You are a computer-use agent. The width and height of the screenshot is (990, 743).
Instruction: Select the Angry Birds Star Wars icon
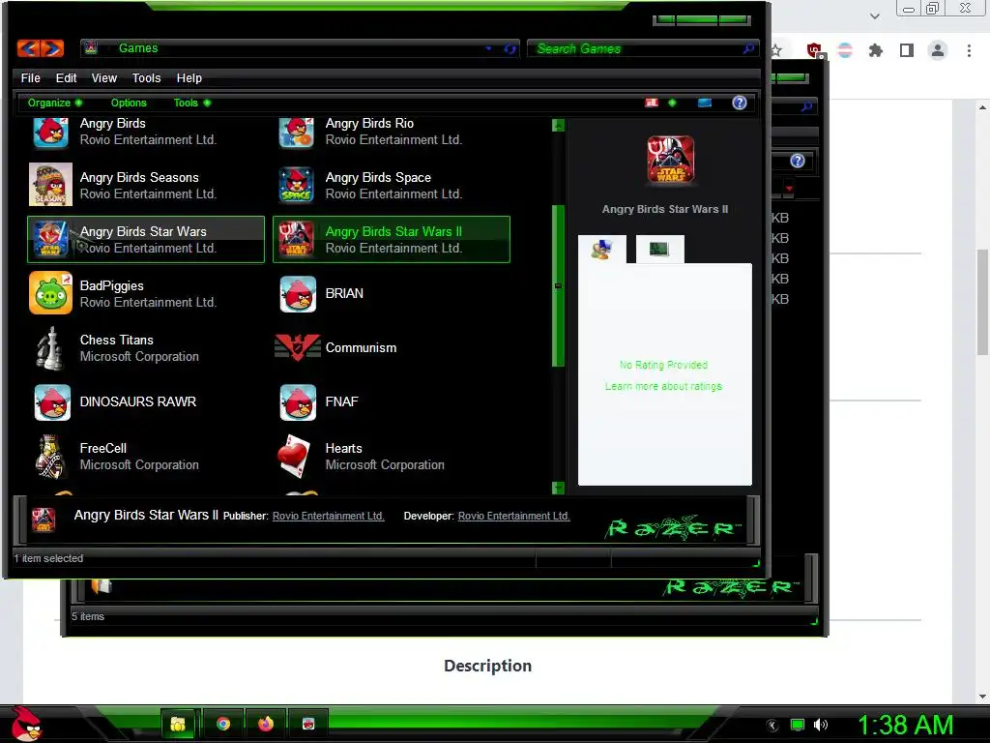point(50,240)
